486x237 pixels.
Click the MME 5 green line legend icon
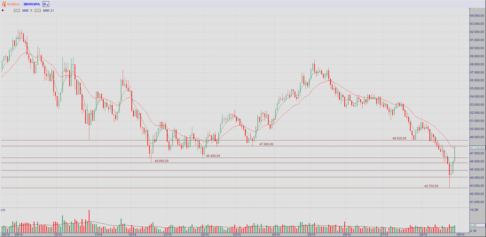pos(17,10)
